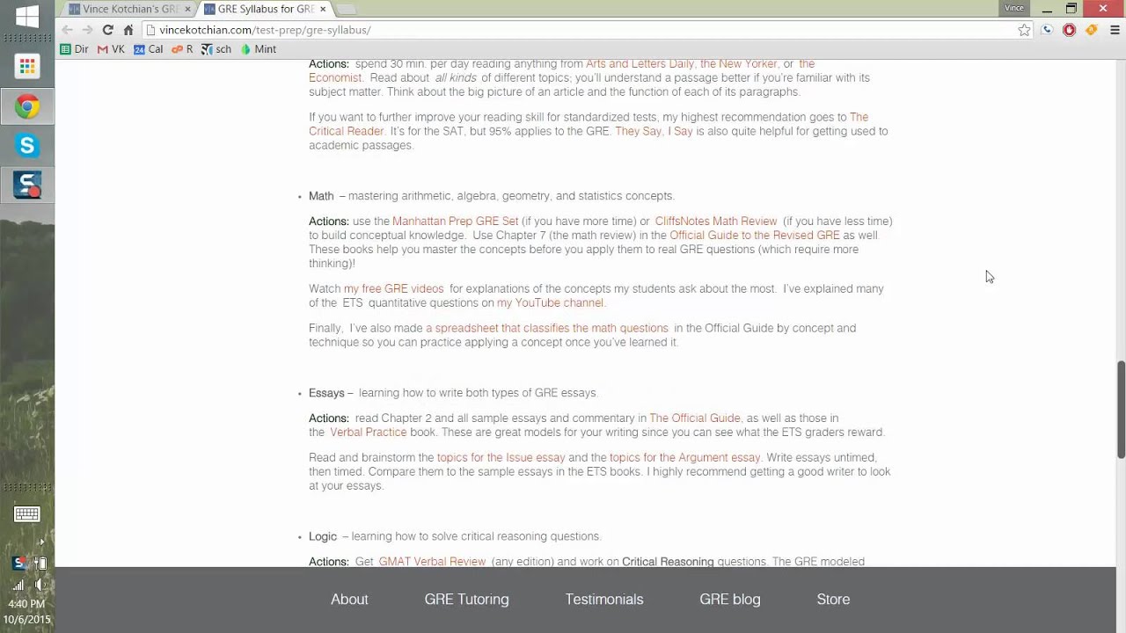Open the Arts and Letters Daily link
1126x633 pixels.
(x=640, y=63)
